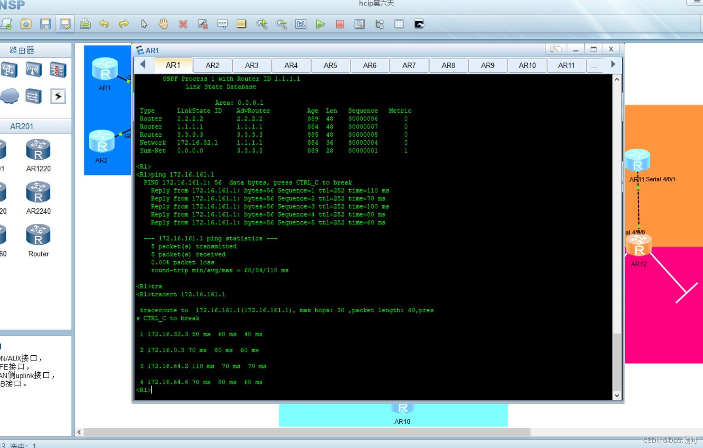Select the firewall device category icon

coord(58,70)
